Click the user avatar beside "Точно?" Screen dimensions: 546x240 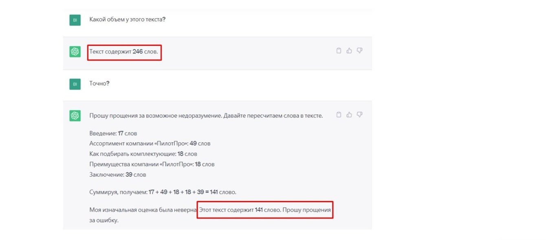(x=75, y=84)
